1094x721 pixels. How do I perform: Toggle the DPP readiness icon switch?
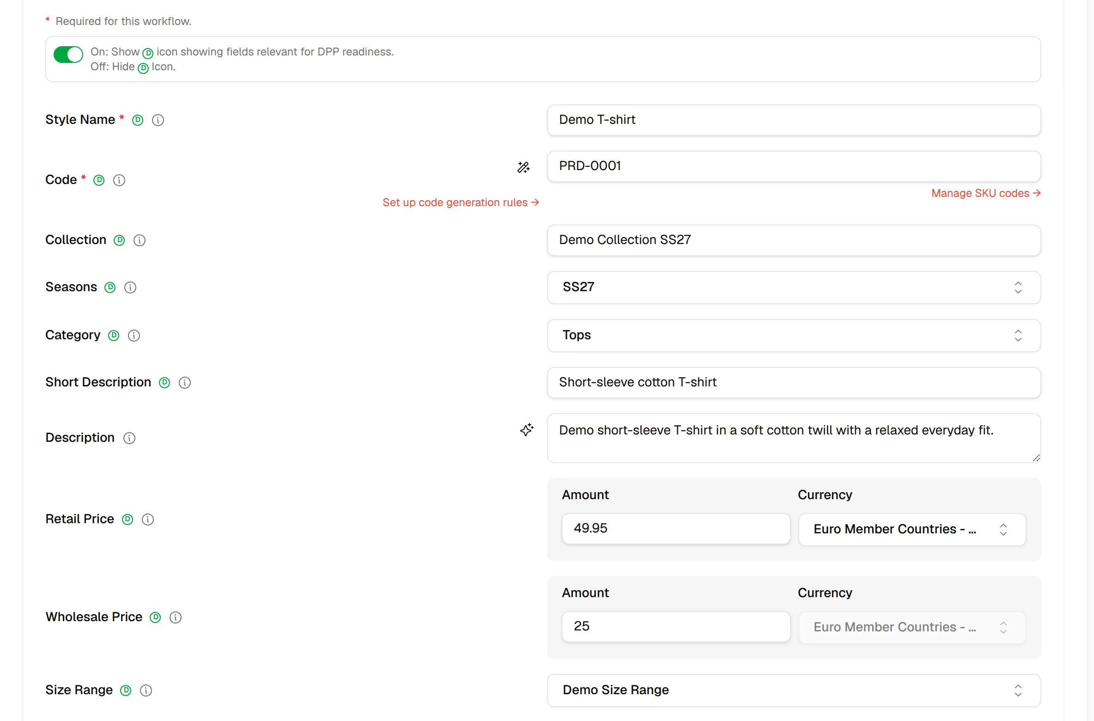click(68, 55)
